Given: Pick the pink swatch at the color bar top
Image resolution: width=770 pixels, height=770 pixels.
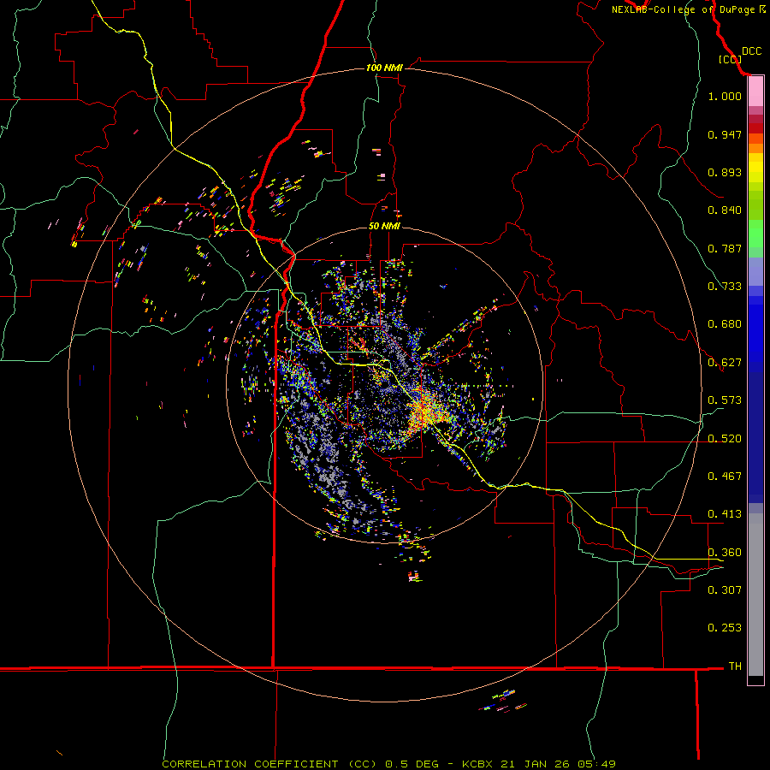Looking at the screenshot, I should [755, 92].
